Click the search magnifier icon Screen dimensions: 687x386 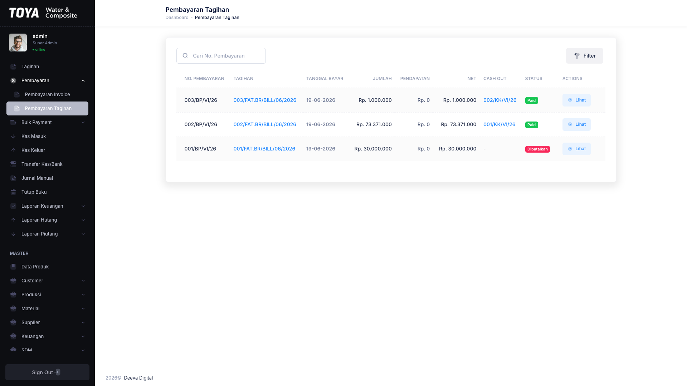coord(185,56)
